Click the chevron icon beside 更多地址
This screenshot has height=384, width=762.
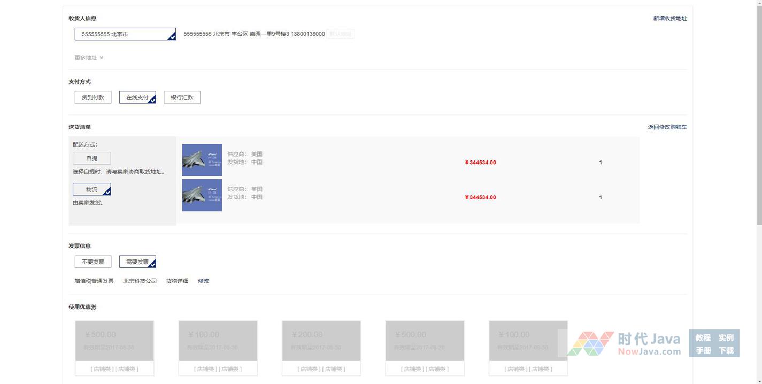click(x=101, y=58)
